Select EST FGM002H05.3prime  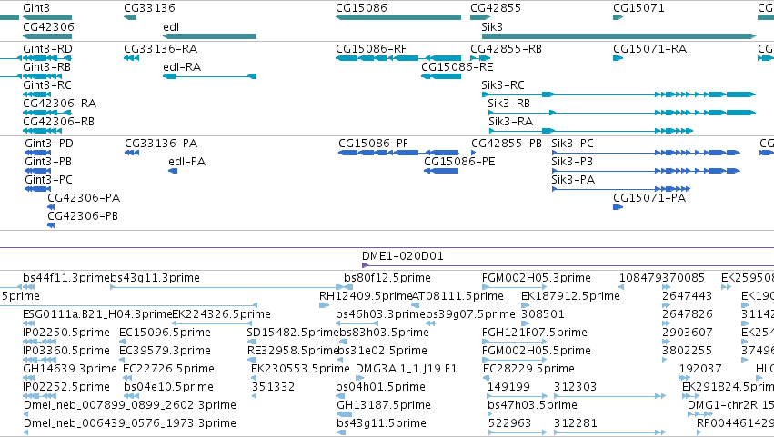click(536, 278)
